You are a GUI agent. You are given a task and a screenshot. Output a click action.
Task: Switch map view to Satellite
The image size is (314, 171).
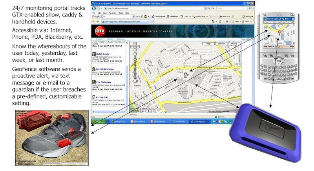click(x=221, y=43)
